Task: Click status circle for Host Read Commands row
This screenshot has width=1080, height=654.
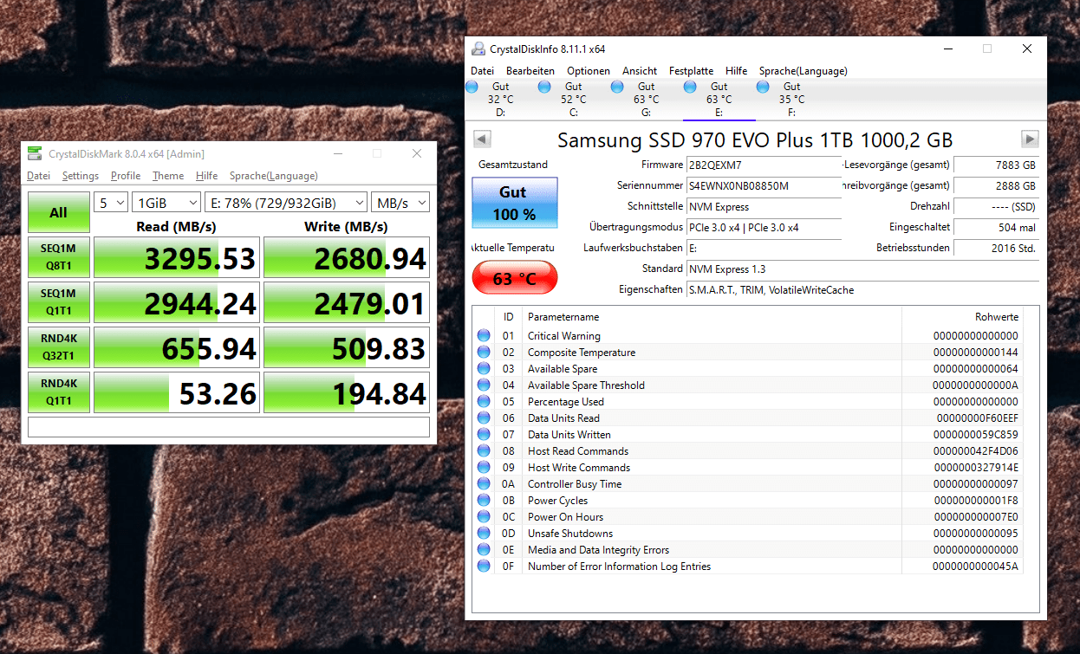Action: (484, 450)
